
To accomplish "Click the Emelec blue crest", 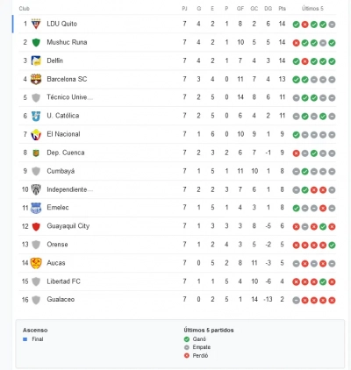I will (x=36, y=208).
